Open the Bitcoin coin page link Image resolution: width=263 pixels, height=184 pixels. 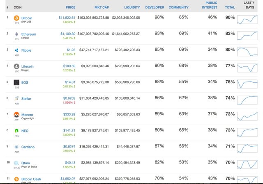(x=27, y=18)
